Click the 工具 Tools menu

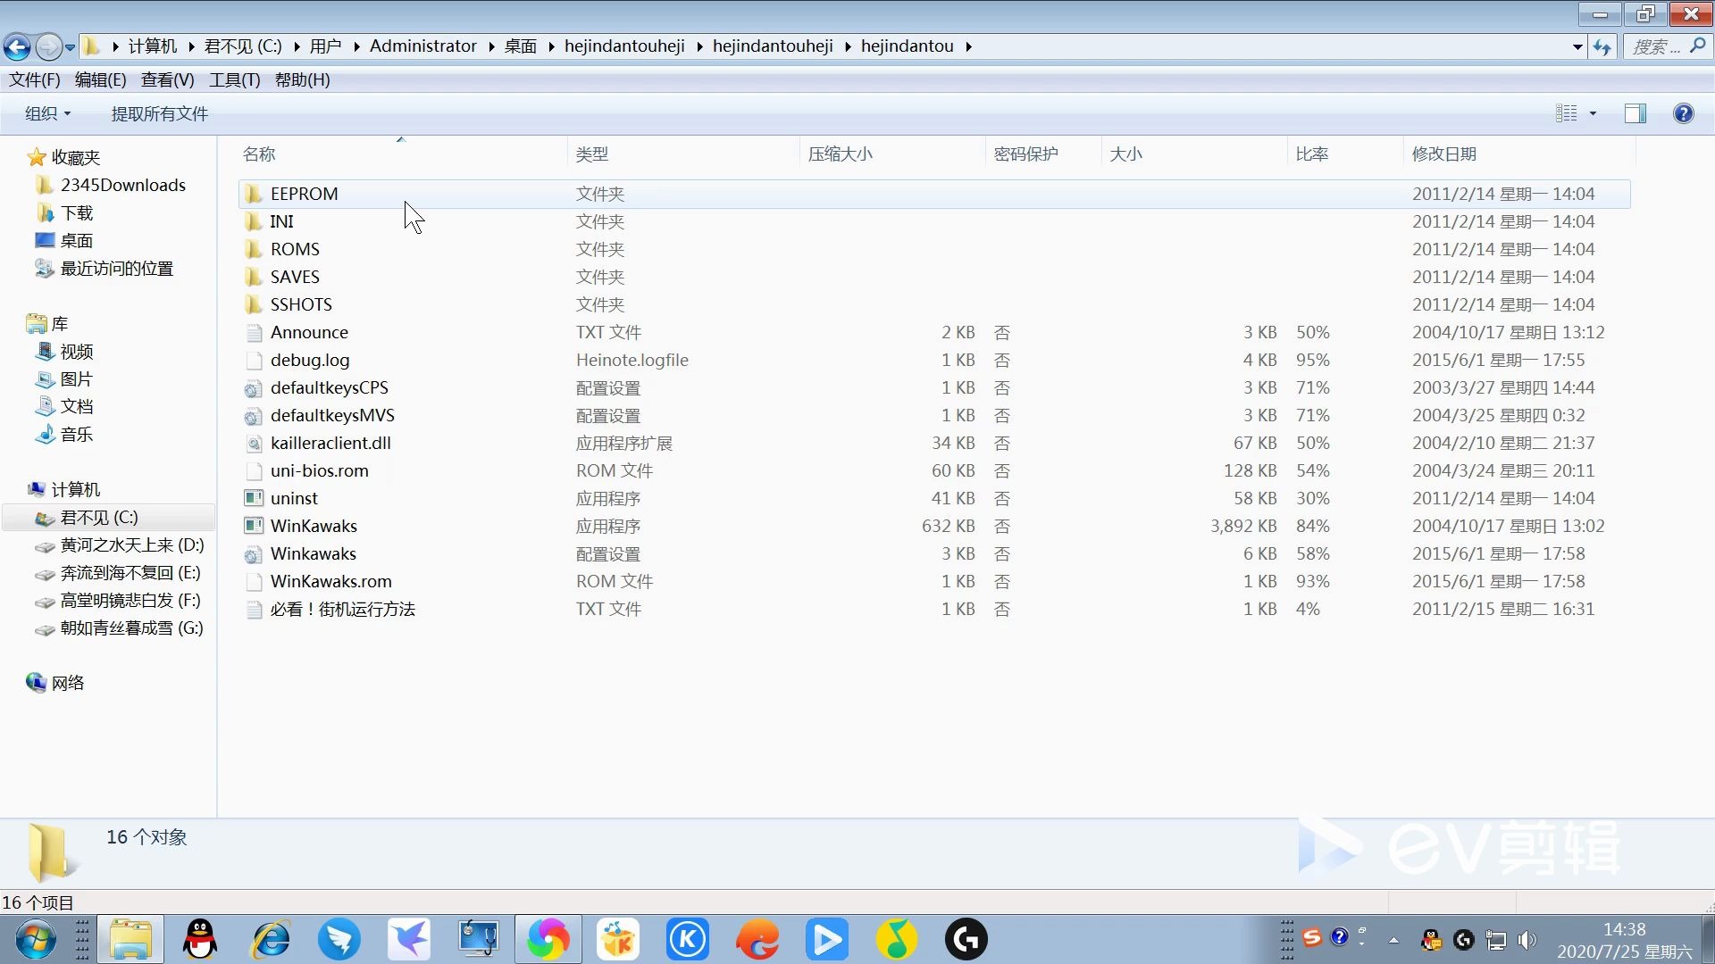click(233, 79)
